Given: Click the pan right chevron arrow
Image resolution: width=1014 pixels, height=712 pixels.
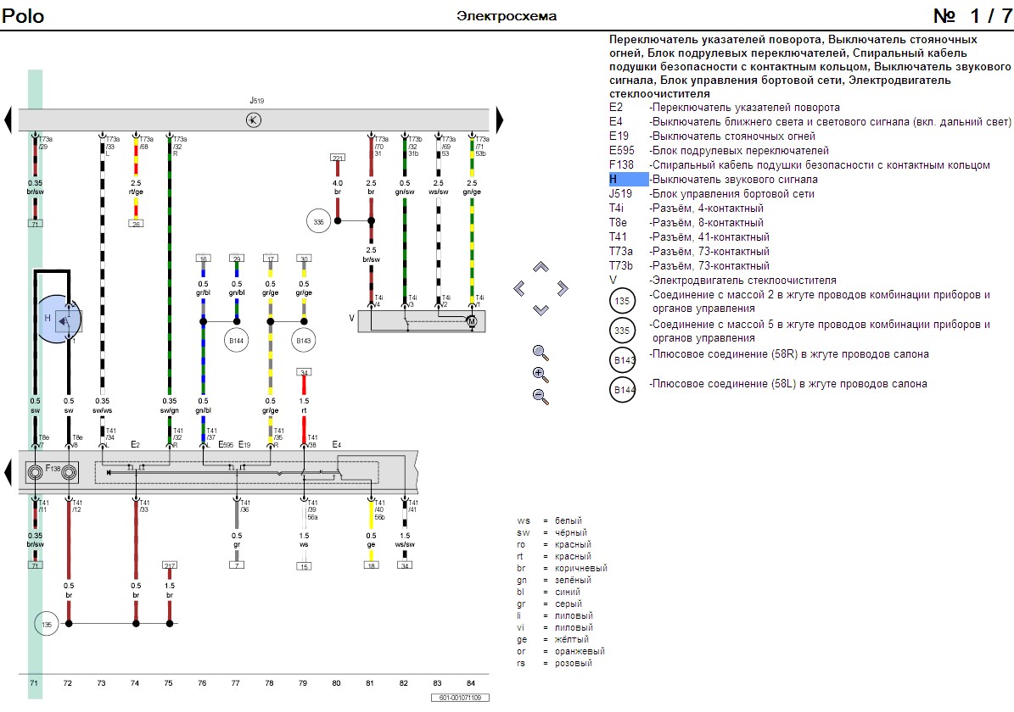Looking at the screenshot, I should coord(562,289).
